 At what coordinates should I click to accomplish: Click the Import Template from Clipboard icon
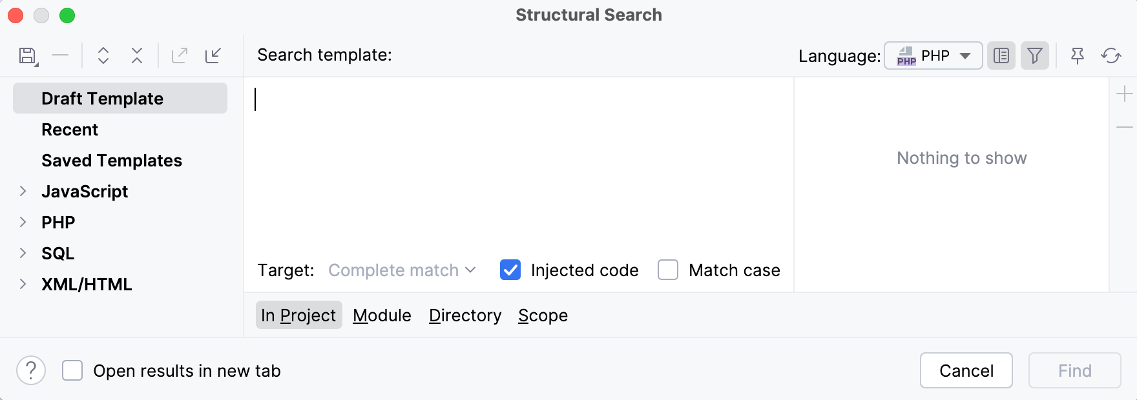point(213,55)
